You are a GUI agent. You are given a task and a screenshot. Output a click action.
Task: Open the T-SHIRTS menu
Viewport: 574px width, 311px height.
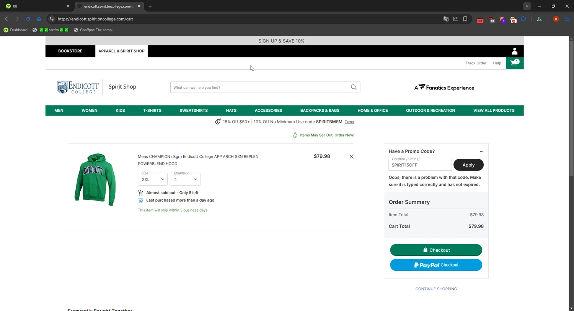point(152,111)
